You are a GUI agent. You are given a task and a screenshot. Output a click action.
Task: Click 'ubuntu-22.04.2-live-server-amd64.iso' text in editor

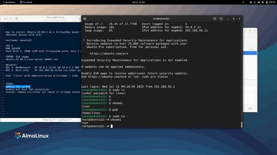[32, 59]
